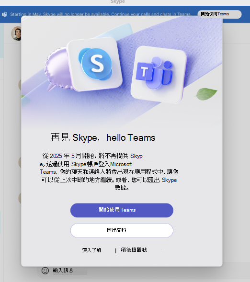Open the 深入了解 link
Screen dimensions: 250x282
92,250
